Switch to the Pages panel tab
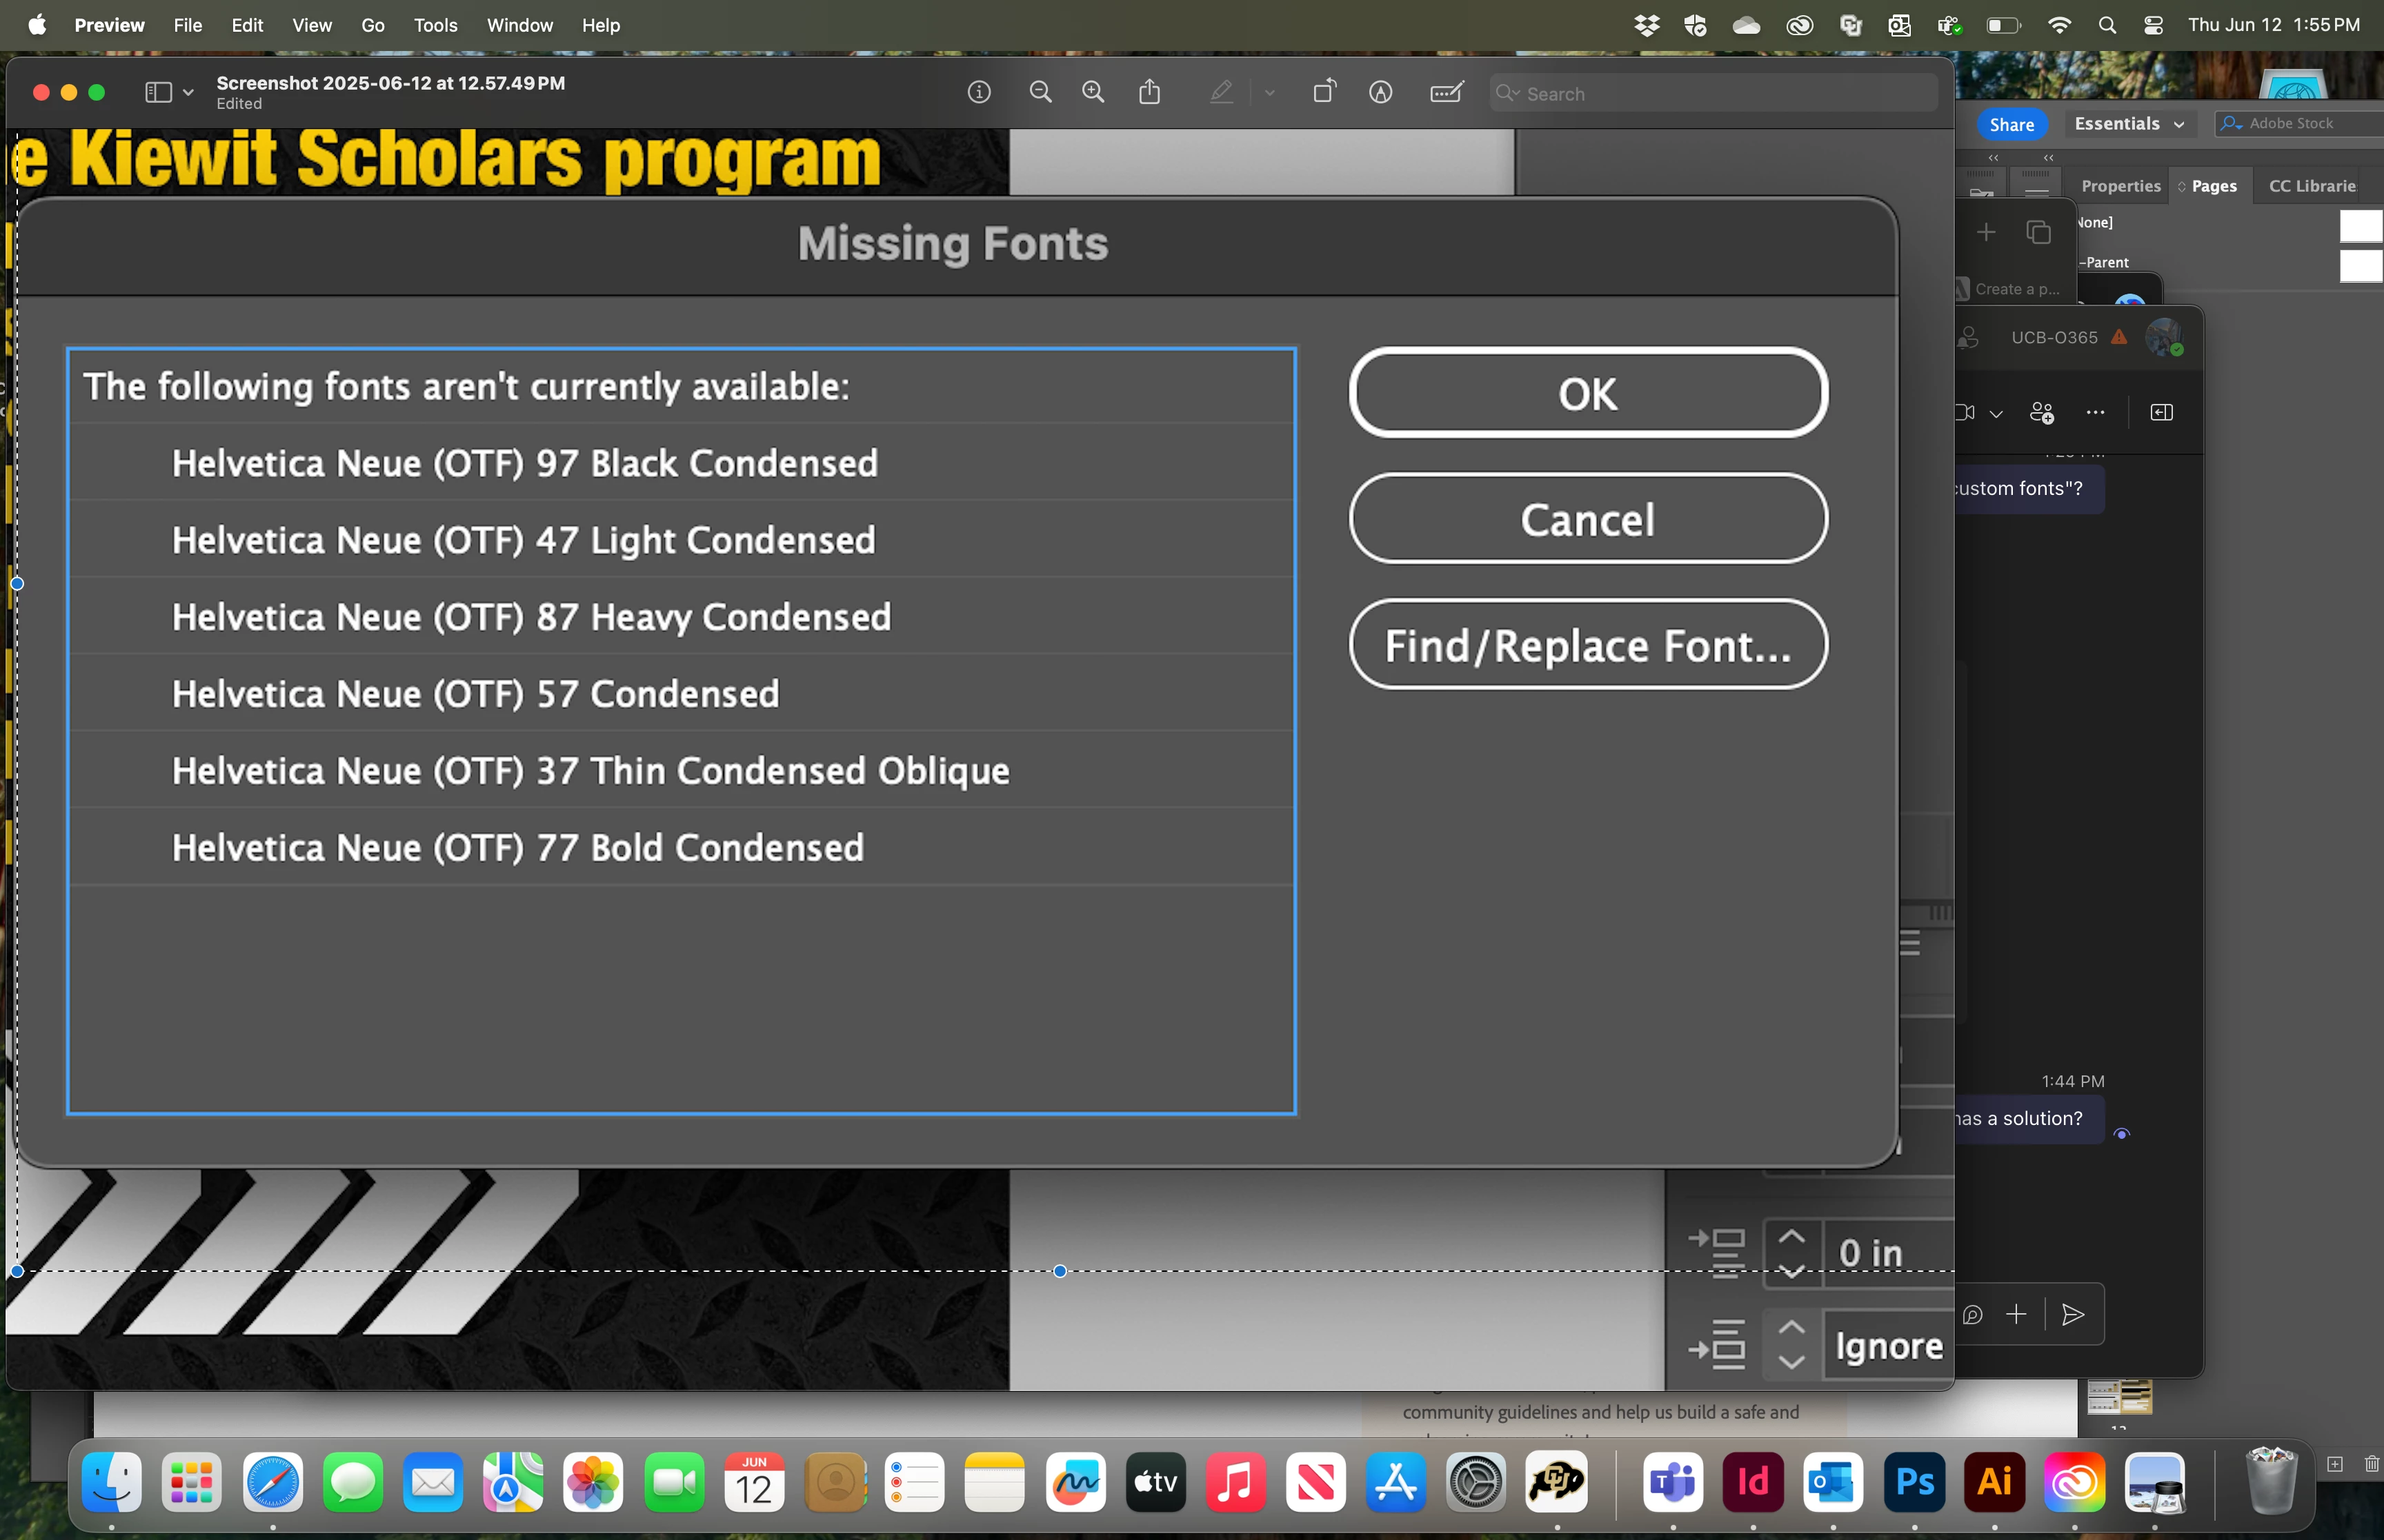 [x=2213, y=186]
